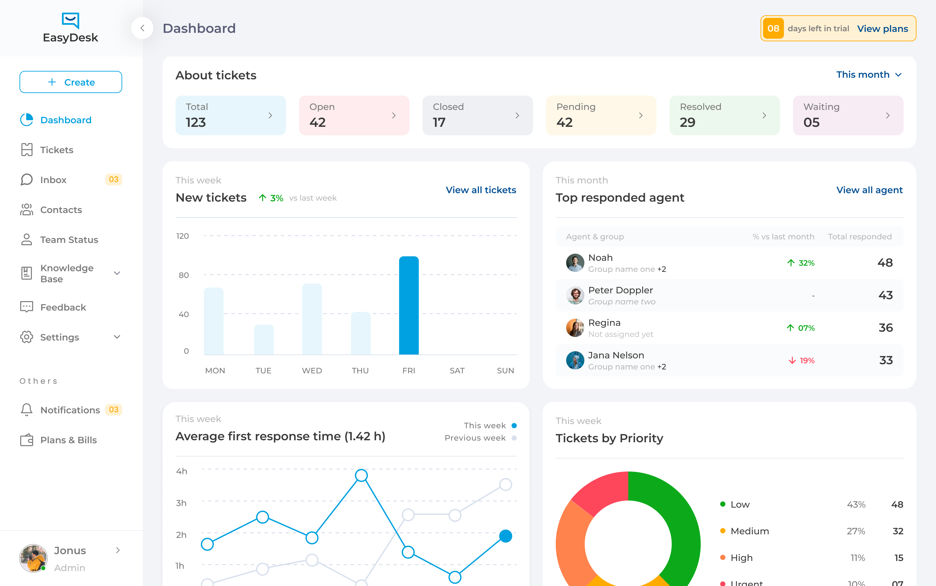Select the Dashboard icon in sidebar
This screenshot has width=936, height=586.
pyautogui.click(x=26, y=120)
